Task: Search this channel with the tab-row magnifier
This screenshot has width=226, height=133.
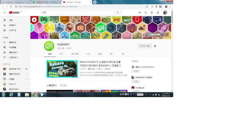Action: tap(123, 54)
